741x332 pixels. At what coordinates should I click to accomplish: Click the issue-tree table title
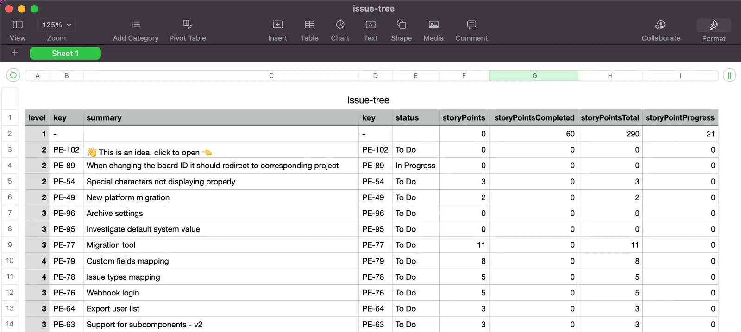[x=368, y=100]
